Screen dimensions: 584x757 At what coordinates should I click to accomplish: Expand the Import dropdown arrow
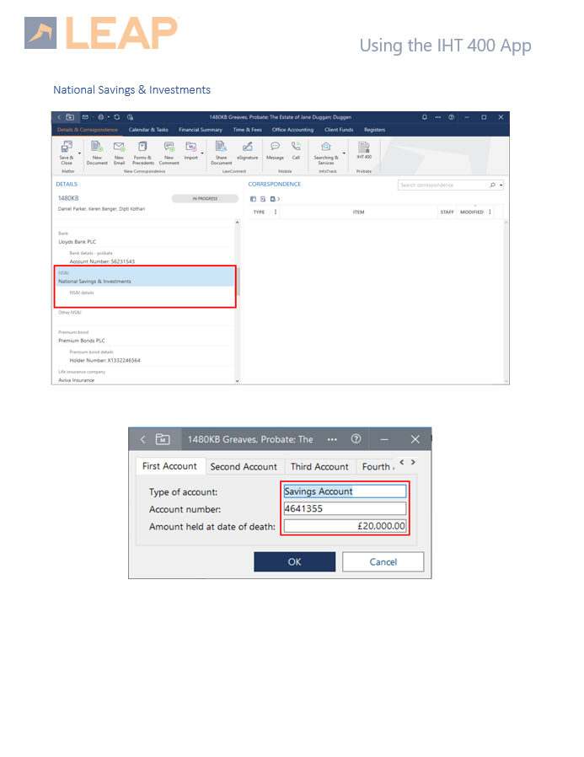pos(203,153)
